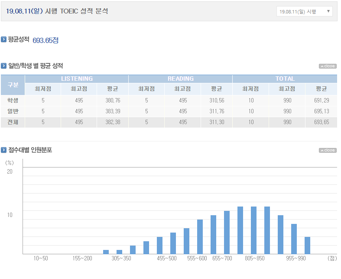Click the 19.08.11(일) 시행 TOEIC 성적 분석 title
This screenshot has width=341, height=279.
pos(57,11)
